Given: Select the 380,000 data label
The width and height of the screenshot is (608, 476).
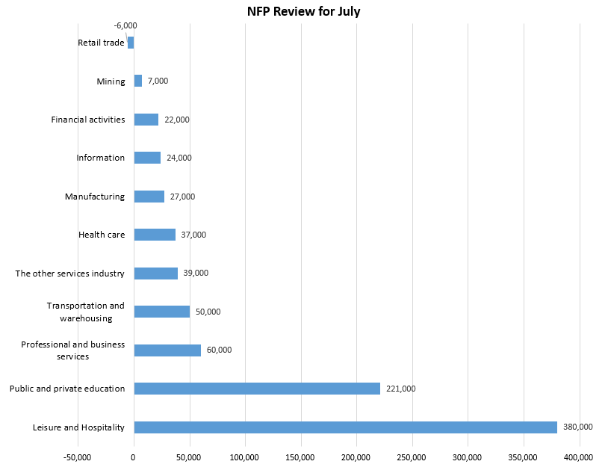Looking at the screenshot, I should [577, 427].
